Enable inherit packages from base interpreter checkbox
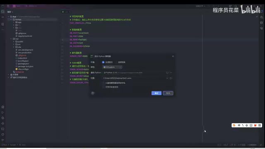The image size is (265, 149). point(104,83)
